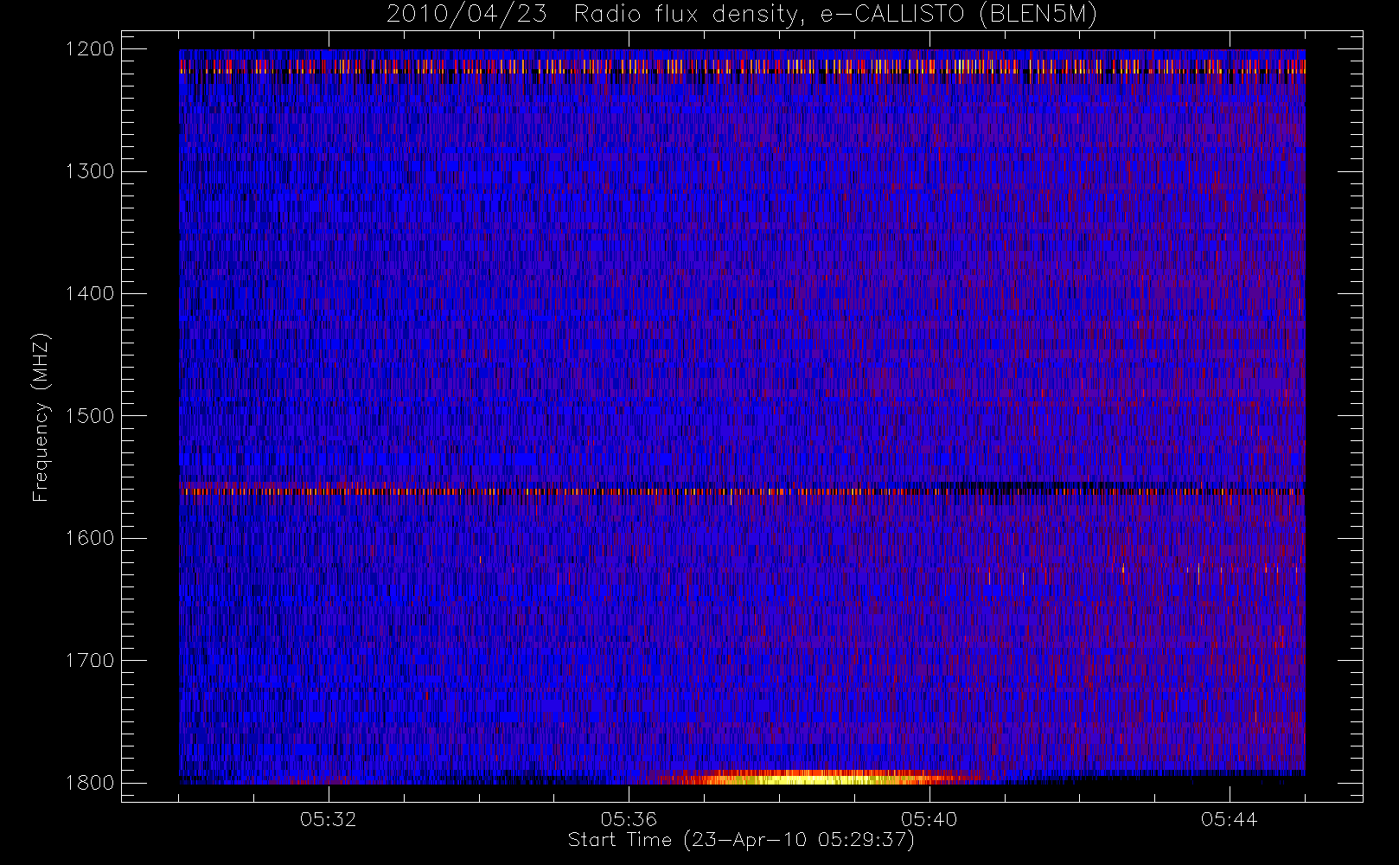
Task: Click the 05:44 time tick label
Action: pyautogui.click(x=1229, y=819)
